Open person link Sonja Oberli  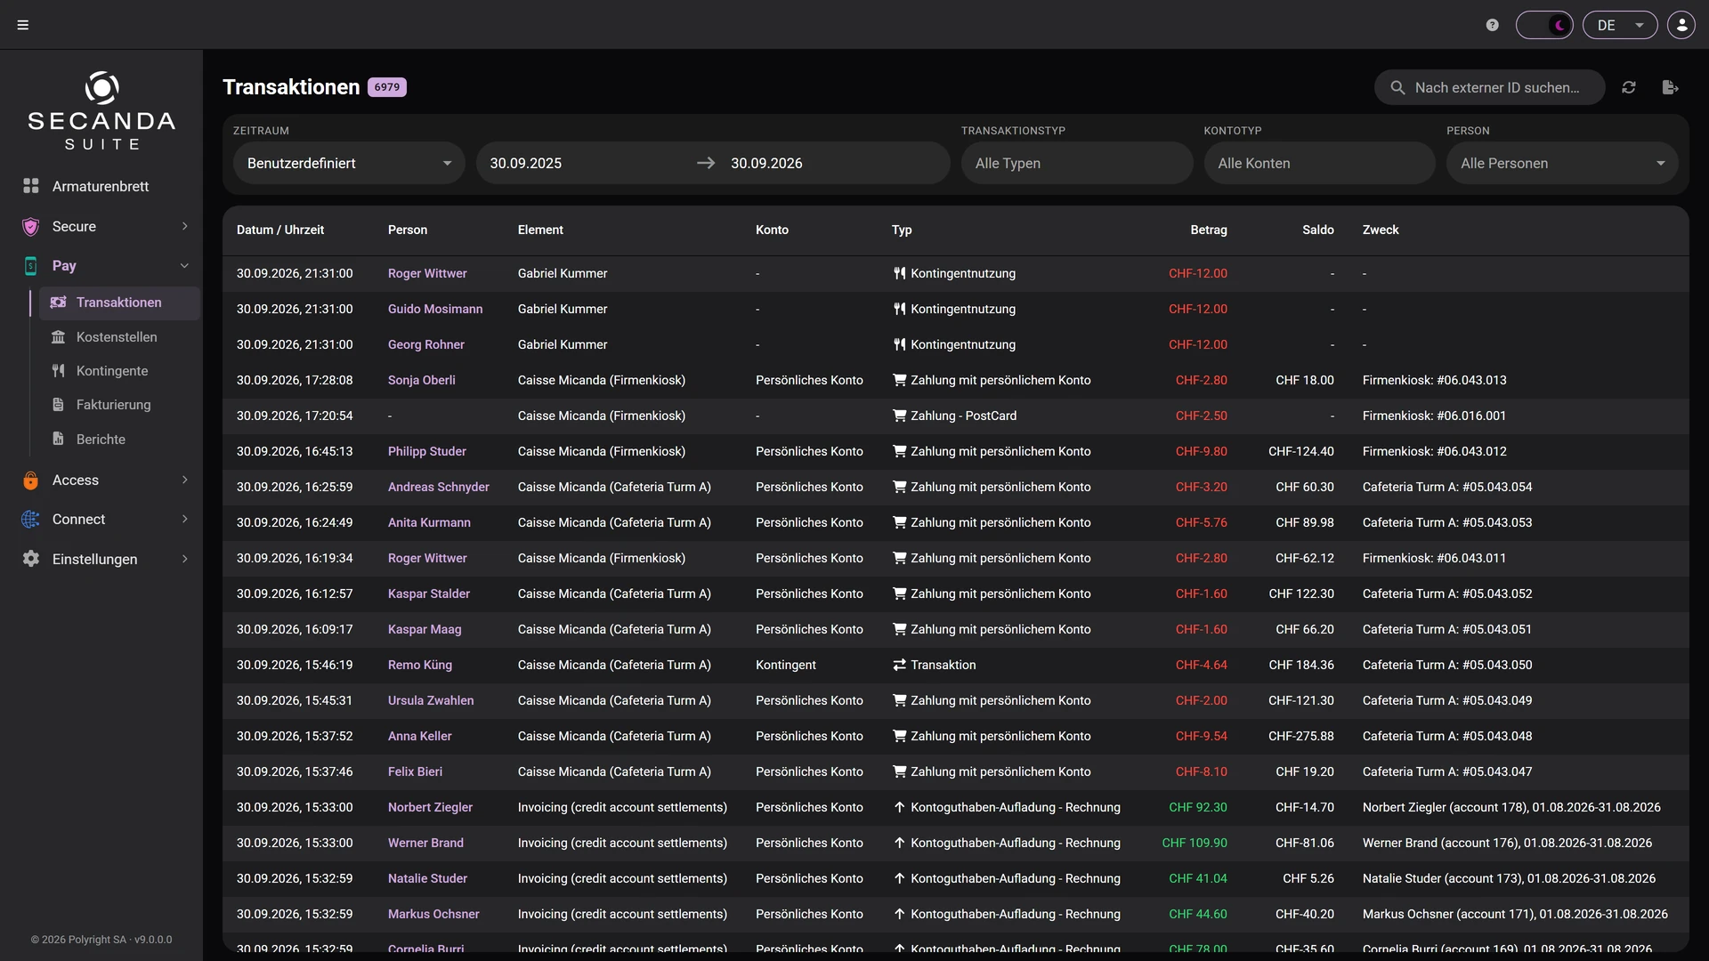click(x=421, y=380)
